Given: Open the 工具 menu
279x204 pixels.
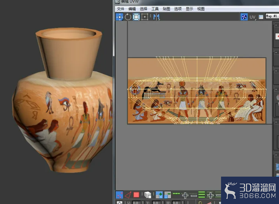Looking at the screenshot, I should [x=155, y=9].
